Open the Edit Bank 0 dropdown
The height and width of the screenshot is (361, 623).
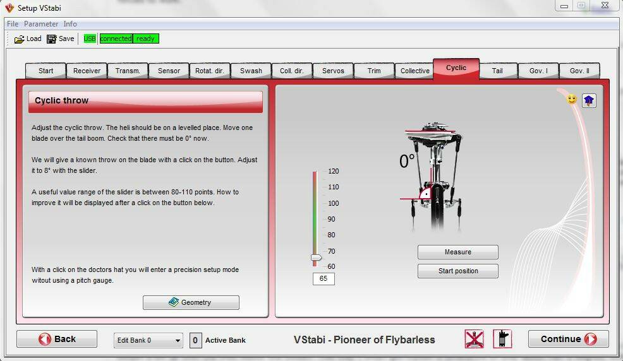click(x=148, y=340)
